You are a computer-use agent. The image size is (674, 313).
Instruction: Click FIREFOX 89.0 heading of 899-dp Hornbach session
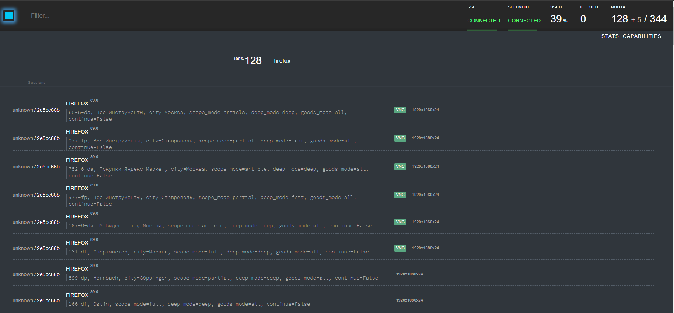[82, 268]
